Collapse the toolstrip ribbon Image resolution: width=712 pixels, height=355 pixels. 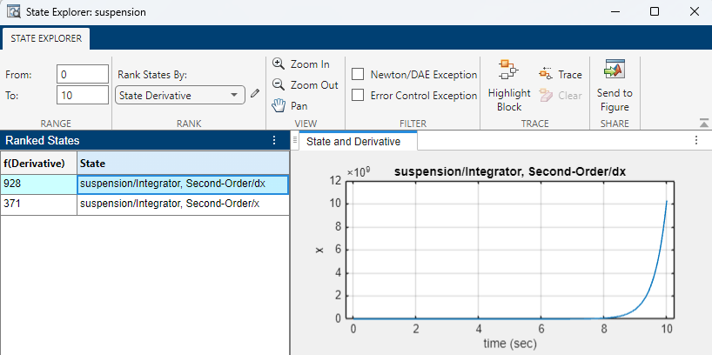702,124
